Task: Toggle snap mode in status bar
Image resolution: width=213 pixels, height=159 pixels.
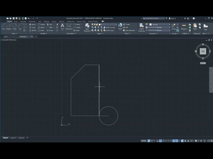Action: coord(152,141)
